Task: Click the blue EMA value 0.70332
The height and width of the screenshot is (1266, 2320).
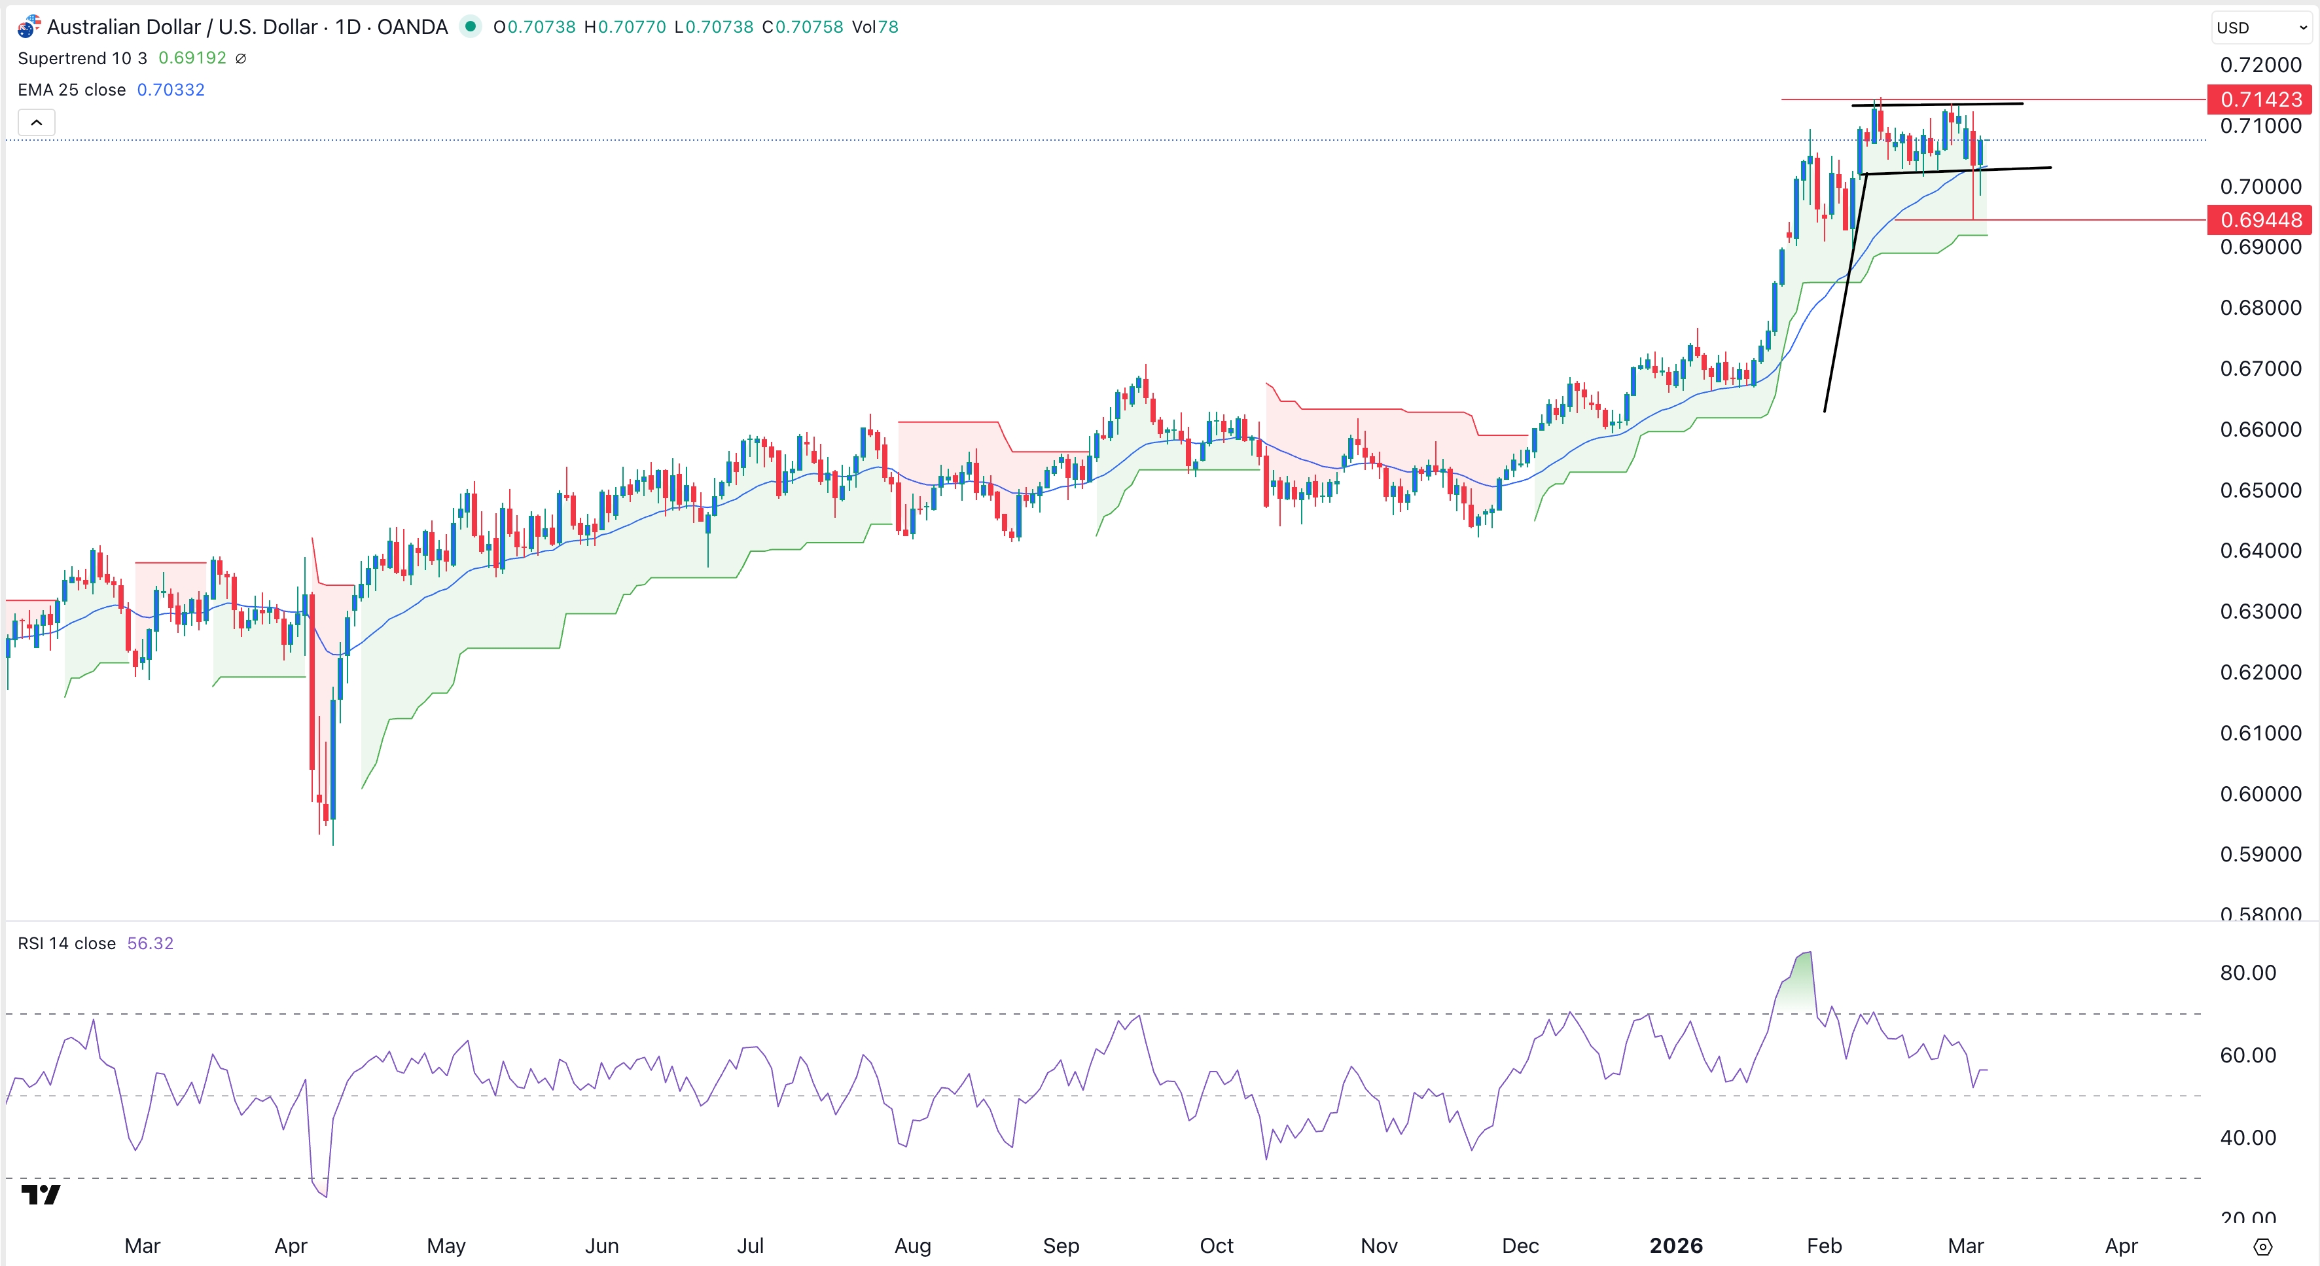Action: point(171,89)
